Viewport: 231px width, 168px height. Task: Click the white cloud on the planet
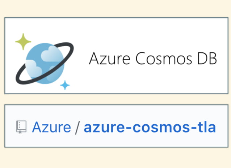51,53
